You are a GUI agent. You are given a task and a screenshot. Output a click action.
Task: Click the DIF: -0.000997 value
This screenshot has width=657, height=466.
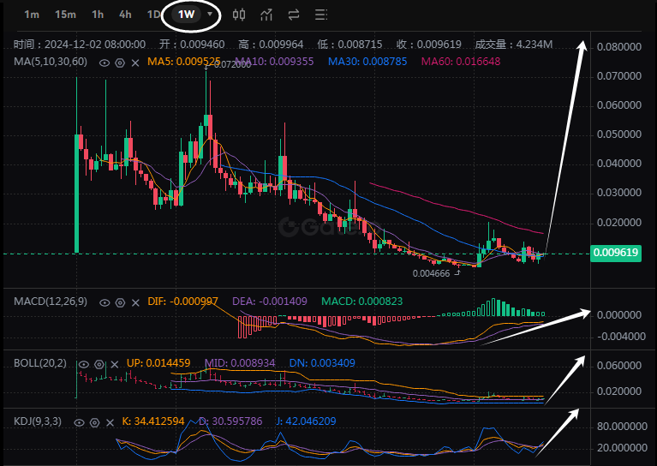click(182, 302)
